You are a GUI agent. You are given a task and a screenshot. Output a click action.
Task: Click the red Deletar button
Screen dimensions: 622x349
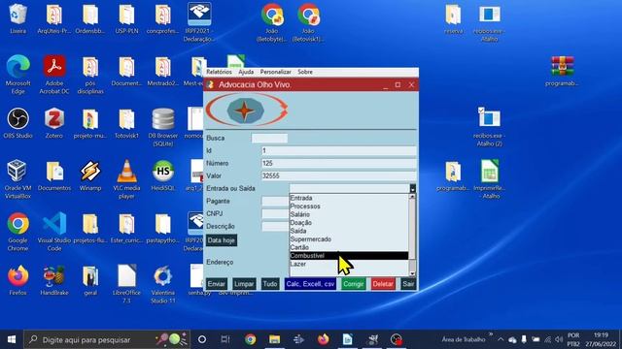click(x=383, y=284)
